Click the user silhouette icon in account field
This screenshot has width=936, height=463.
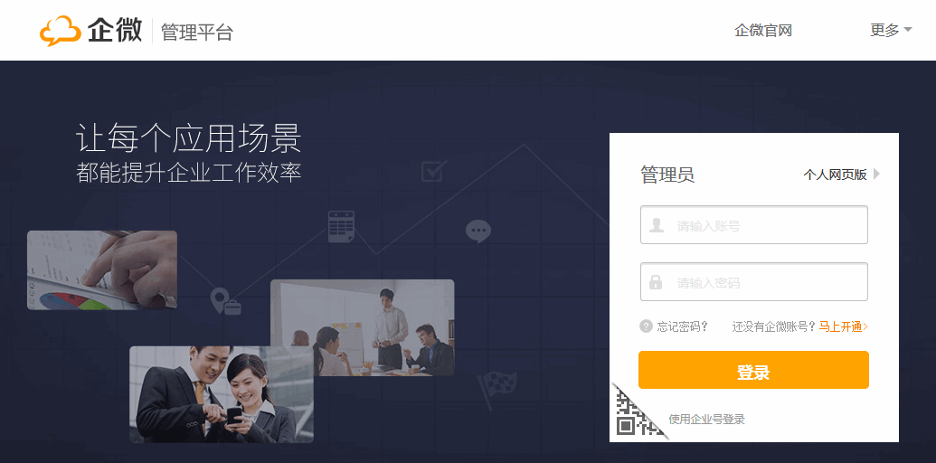click(657, 225)
